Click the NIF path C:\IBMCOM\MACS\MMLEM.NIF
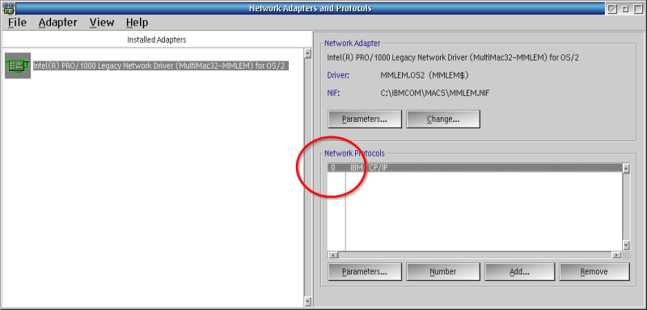Viewport: 647px width, 310px height. pyautogui.click(x=435, y=94)
